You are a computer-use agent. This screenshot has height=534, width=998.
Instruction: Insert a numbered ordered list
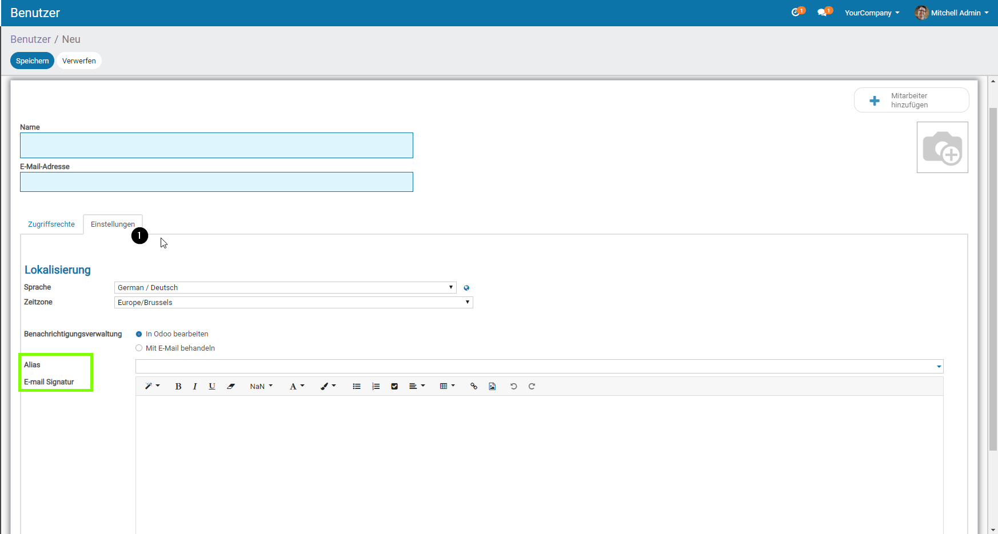coord(376,387)
